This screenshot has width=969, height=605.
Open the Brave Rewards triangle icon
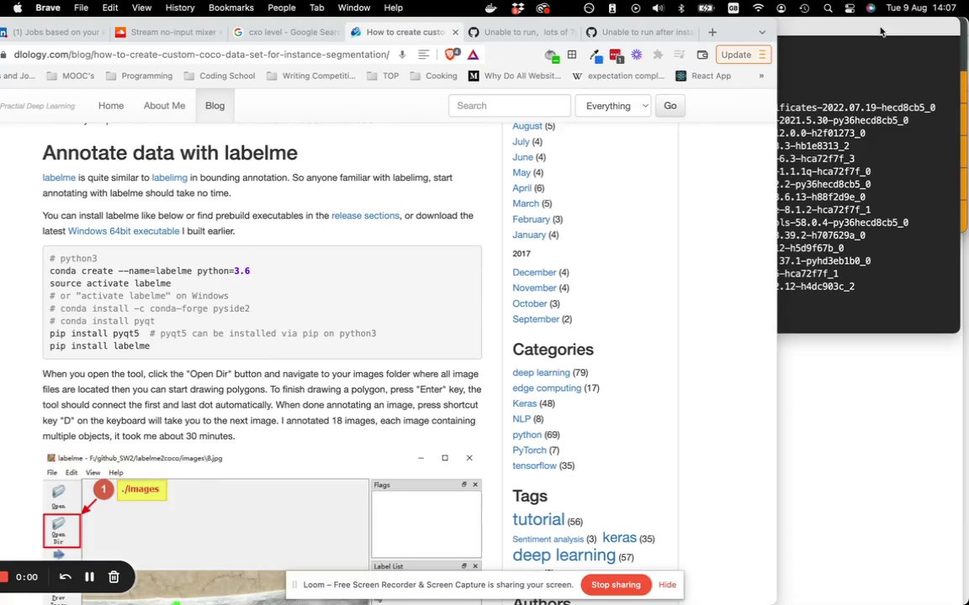pyautogui.click(x=473, y=55)
